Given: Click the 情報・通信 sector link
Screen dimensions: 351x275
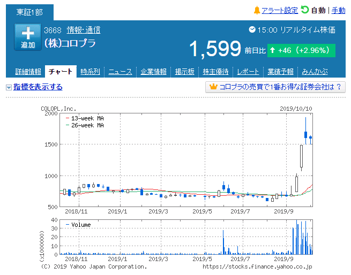Looking at the screenshot, I should pyautogui.click(x=83, y=30).
